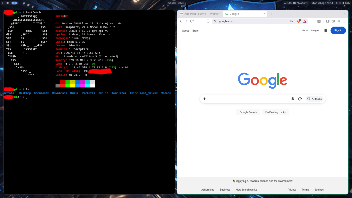This screenshot has height=198, width=352.
Task: Open a new browser tab
Action: pyautogui.click(x=271, y=14)
